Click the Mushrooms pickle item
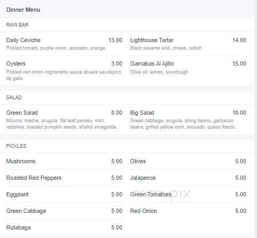The image size is (257, 238). [21, 161]
